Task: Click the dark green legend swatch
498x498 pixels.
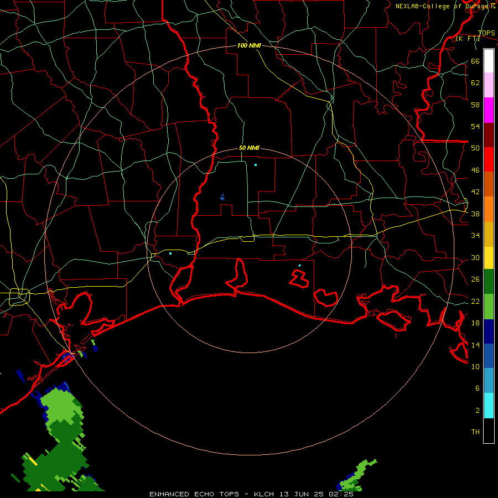Action: click(x=489, y=282)
